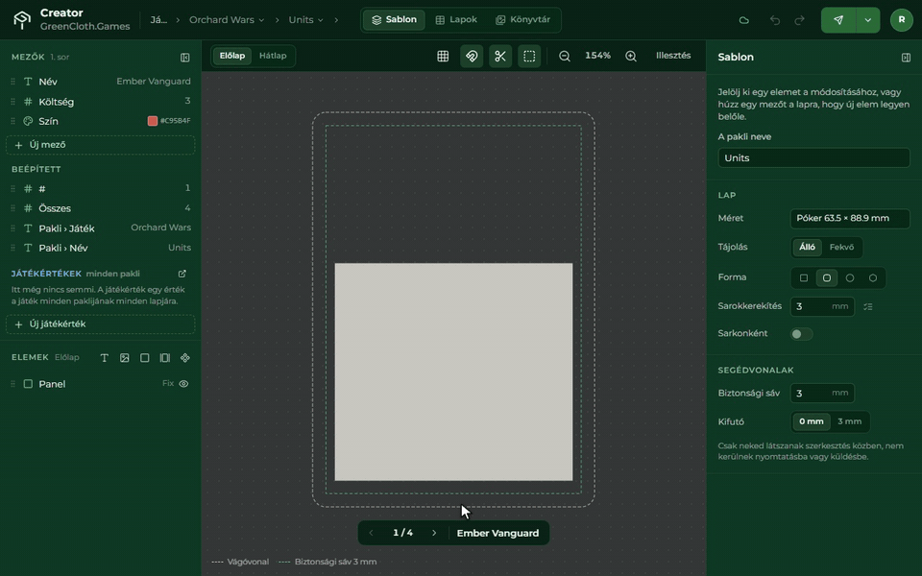This screenshot has height=576, width=922.
Task: Undo the last action
Action: pyautogui.click(x=775, y=20)
